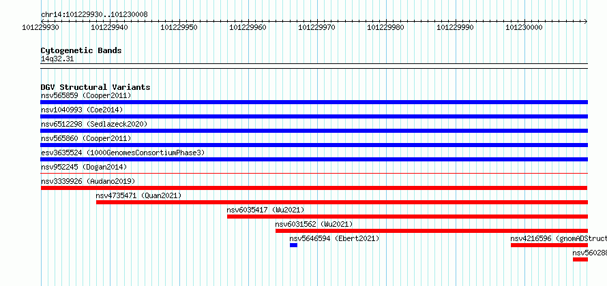Screen dimensions: 607x286
Task: Select the red bar under nsv4216596
Action: click(x=549, y=245)
